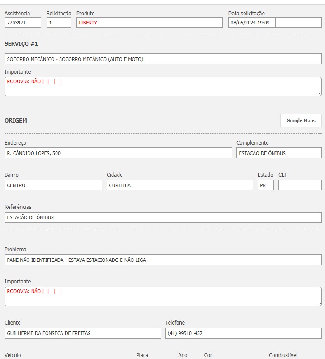The image size is (325, 359).
Task: Select the Complemento field
Action: click(x=279, y=153)
